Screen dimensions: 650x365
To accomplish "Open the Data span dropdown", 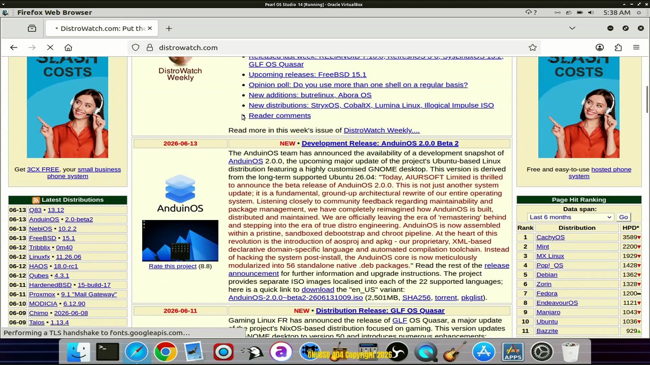I will point(570,217).
